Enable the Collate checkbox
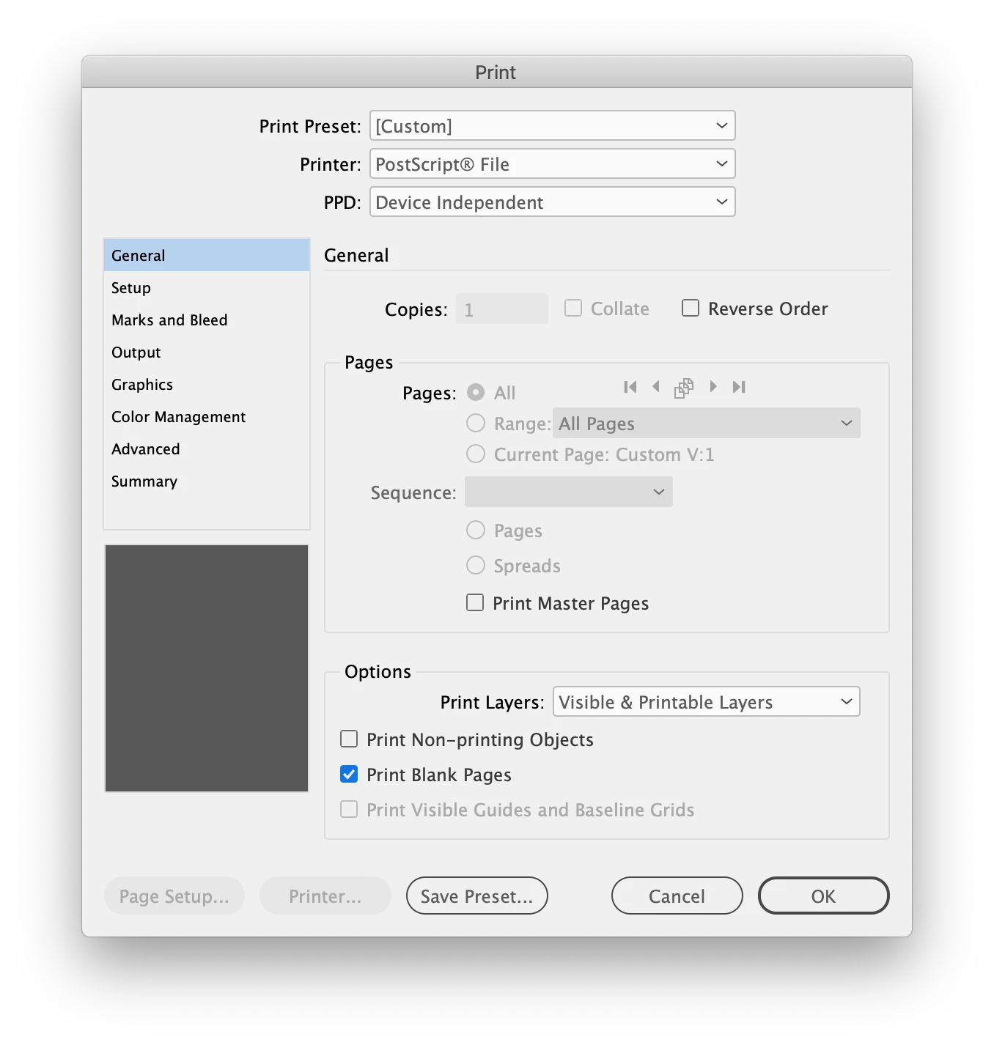Image resolution: width=994 pixels, height=1045 pixels. coord(573,308)
